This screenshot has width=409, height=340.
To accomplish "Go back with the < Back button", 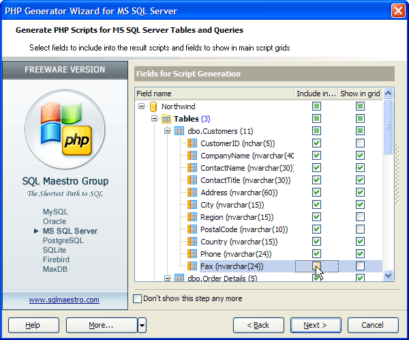I will 258,326.
